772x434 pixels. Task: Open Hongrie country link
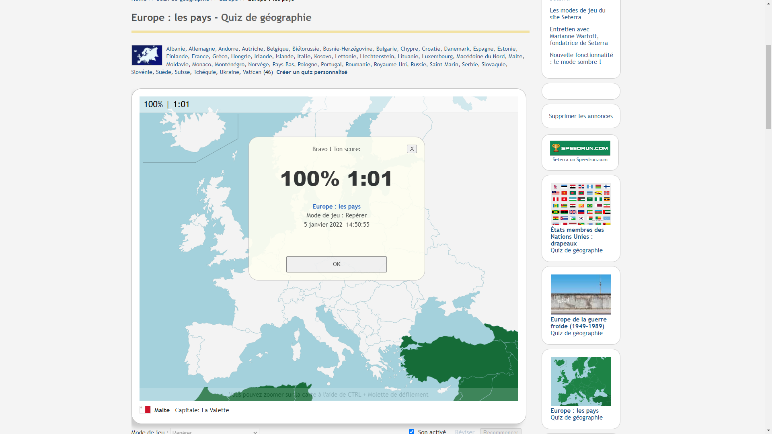(x=240, y=56)
